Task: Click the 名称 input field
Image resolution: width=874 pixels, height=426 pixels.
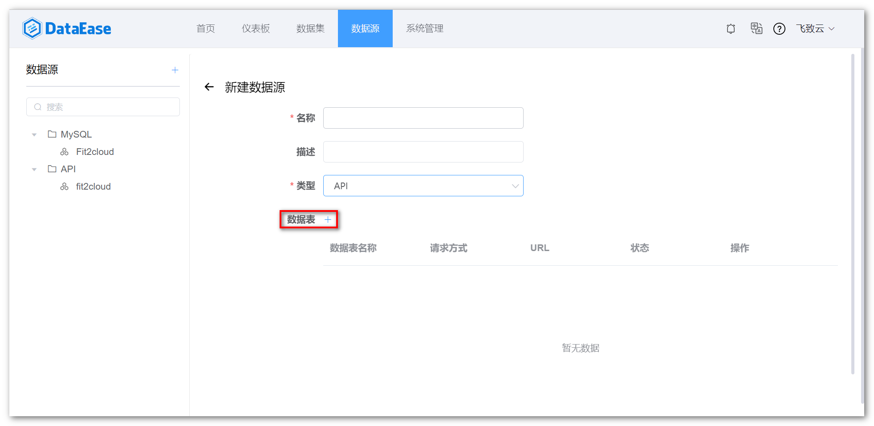Action: (x=423, y=118)
